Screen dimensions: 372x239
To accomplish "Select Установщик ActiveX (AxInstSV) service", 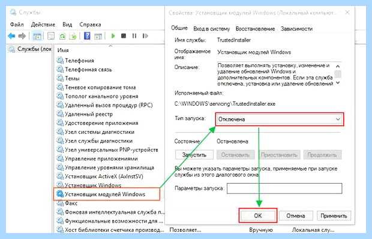I will pos(104,177).
